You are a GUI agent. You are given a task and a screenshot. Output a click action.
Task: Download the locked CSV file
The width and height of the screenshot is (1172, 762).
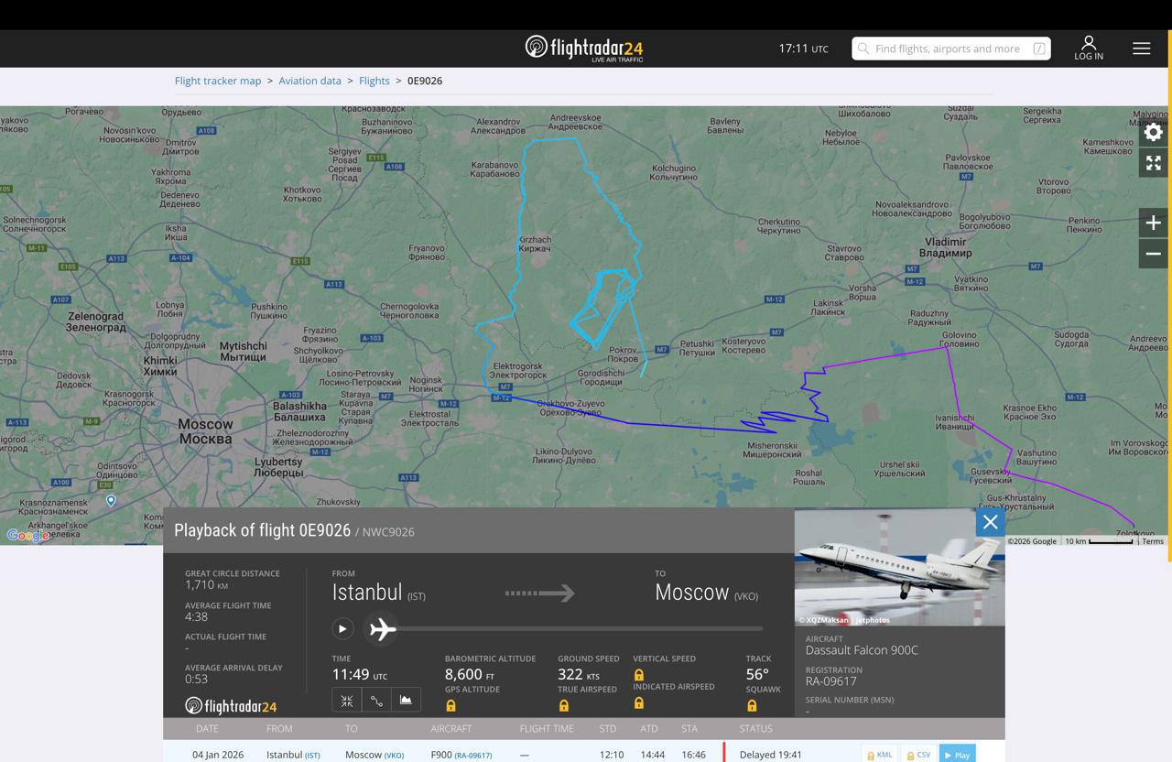point(917,755)
